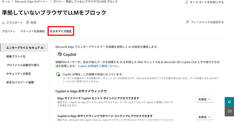Open プロファイル自動切り替え in the sidebar

coord(23,65)
